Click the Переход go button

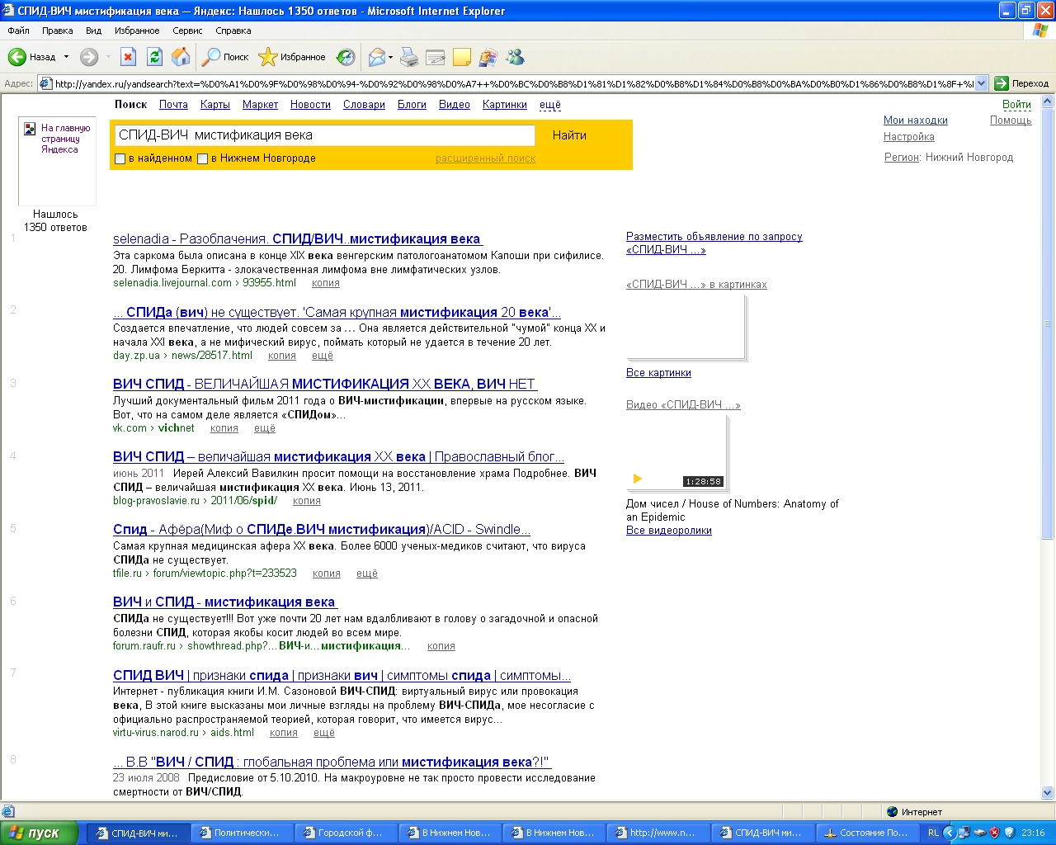(x=1022, y=83)
